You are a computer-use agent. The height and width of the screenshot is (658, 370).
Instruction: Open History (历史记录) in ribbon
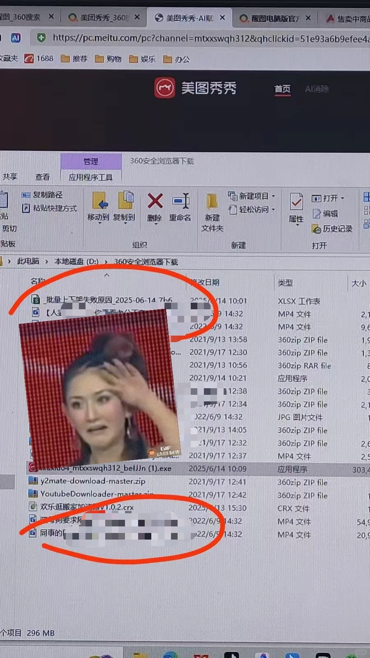pos(332,229)
